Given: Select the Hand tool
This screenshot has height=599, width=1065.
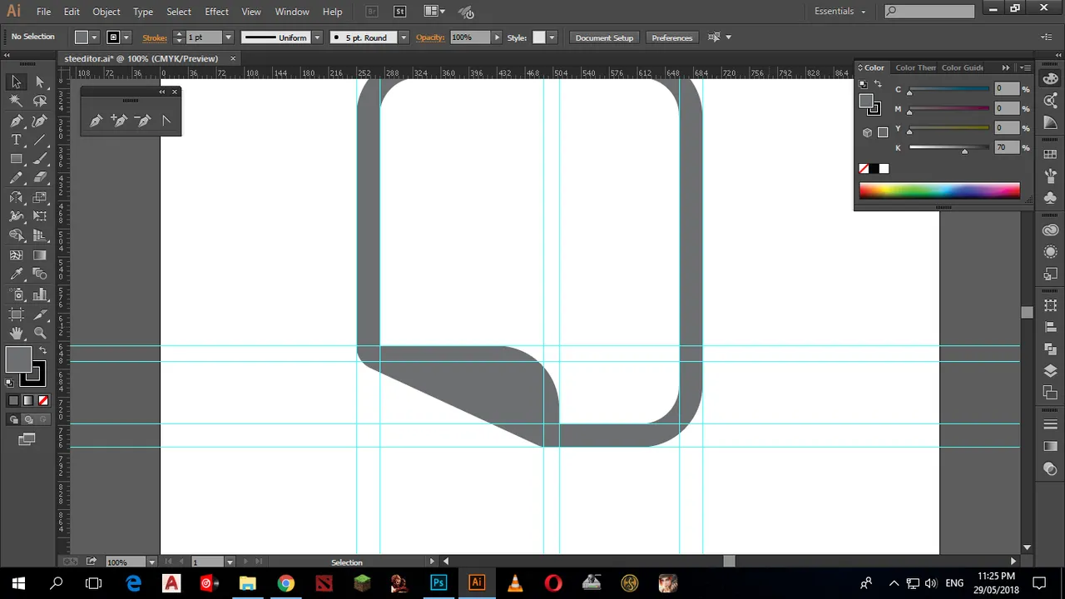Looking at the screenshot, I should click(16, 333).
